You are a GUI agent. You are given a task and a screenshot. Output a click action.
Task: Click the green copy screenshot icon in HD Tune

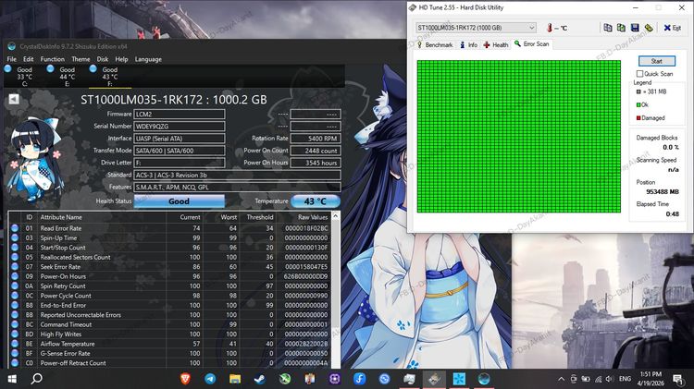pos(621,28)
